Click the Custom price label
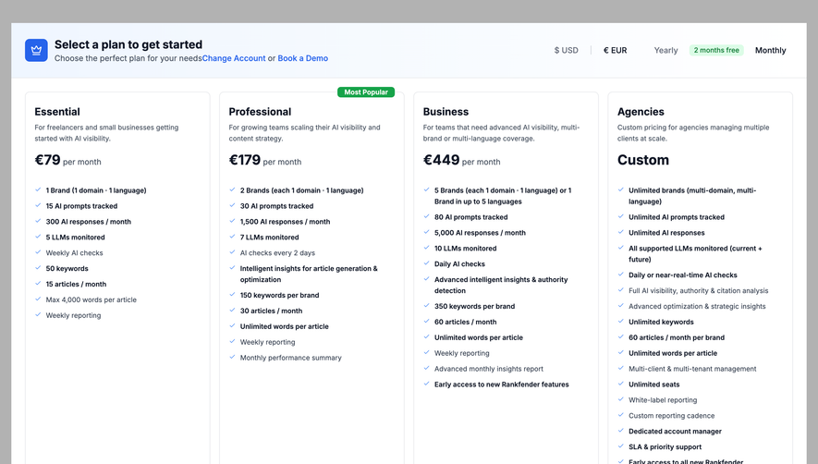This screenshot has width=818, height=464. point(642,160)
